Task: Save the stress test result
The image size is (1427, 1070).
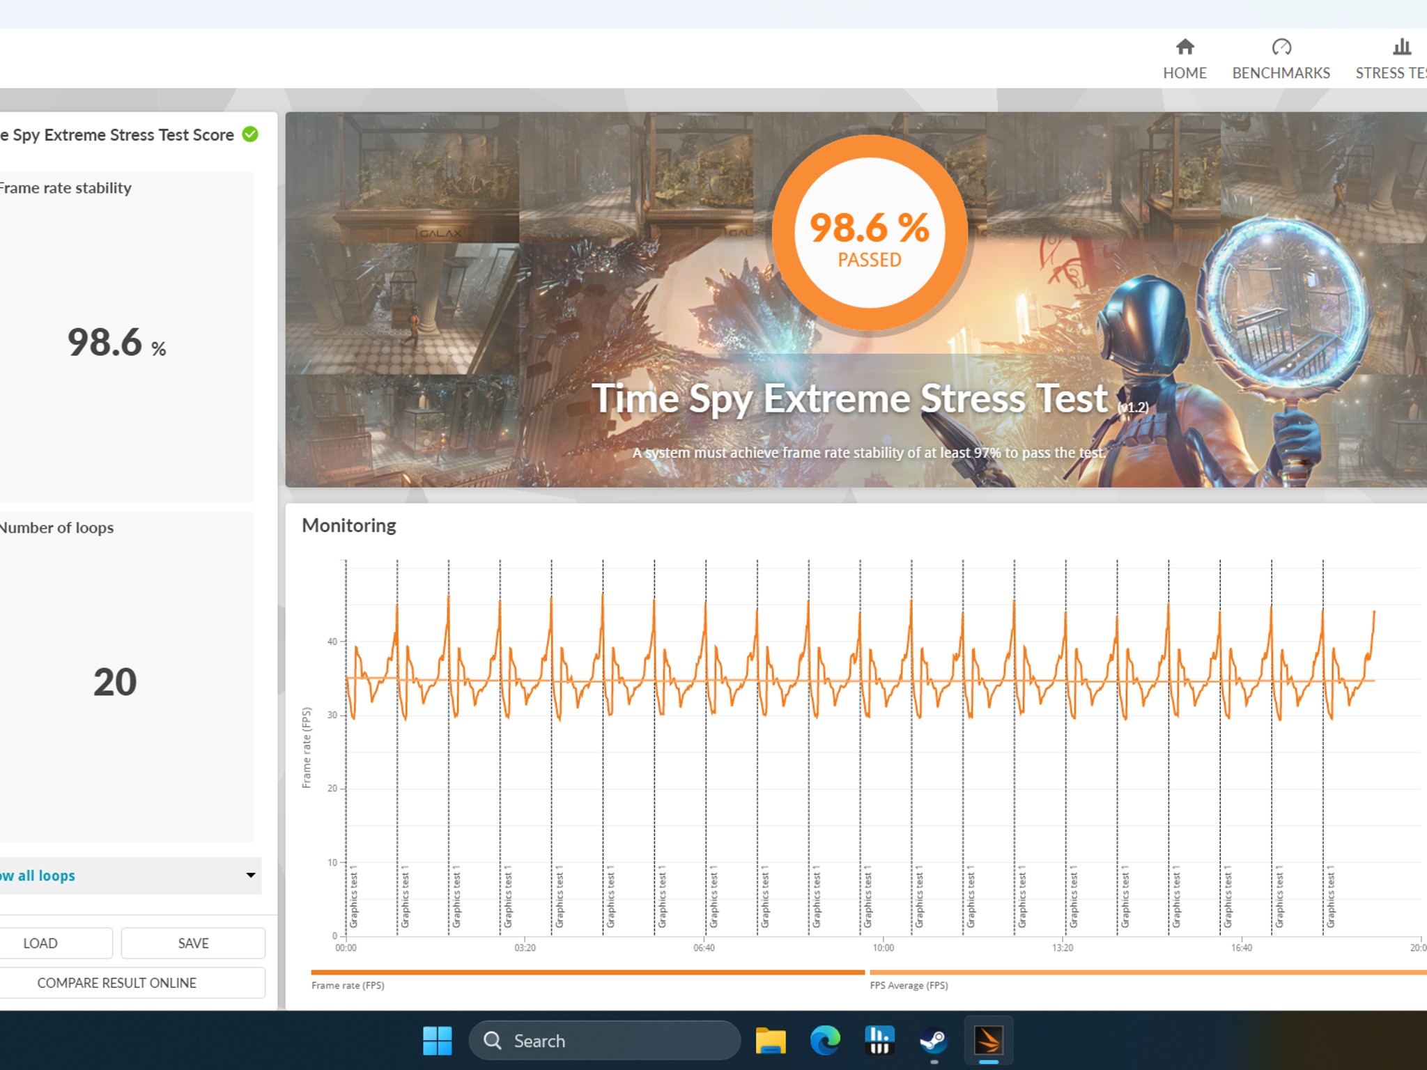Action: (x=193, y=943)
